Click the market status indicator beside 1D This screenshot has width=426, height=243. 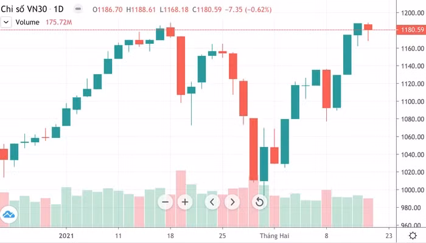tap(78, 10)
